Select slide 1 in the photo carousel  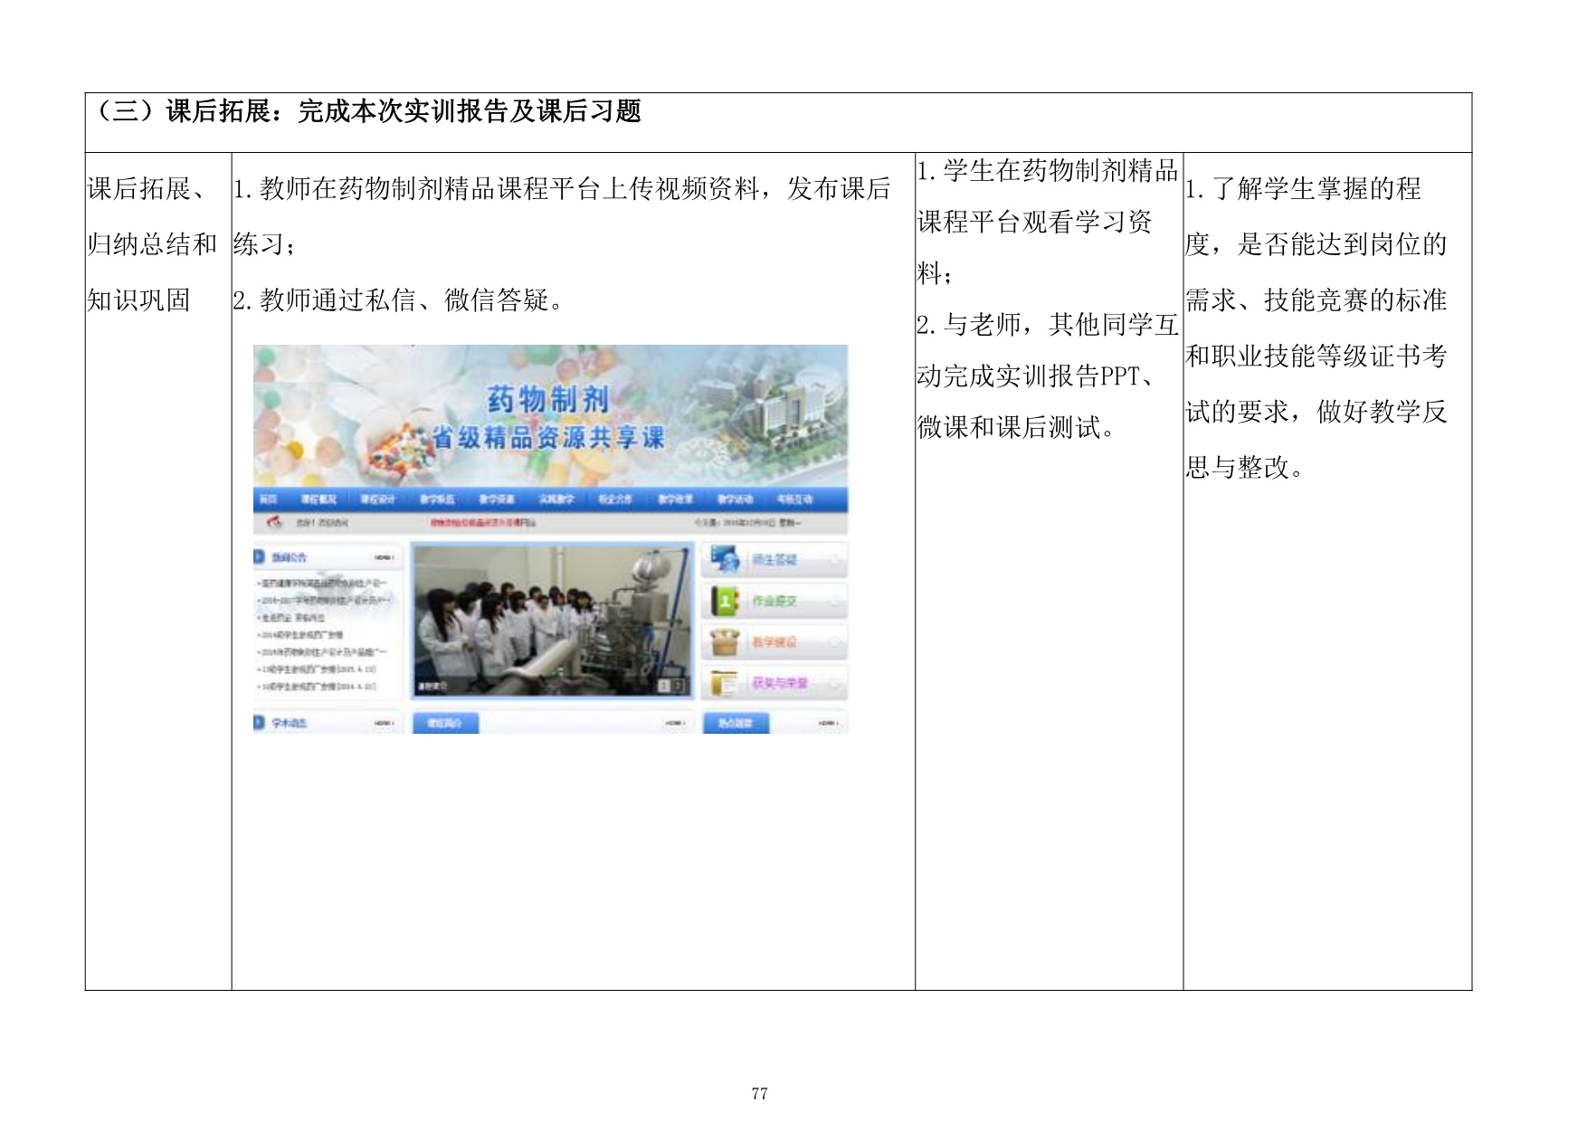664,686
